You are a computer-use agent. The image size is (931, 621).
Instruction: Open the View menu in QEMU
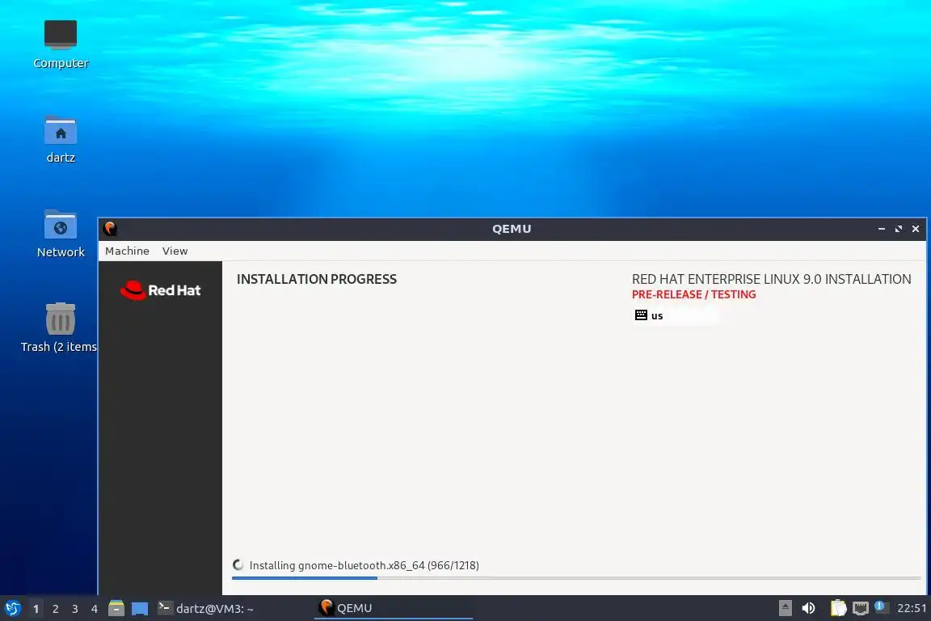tap(175, 251)
